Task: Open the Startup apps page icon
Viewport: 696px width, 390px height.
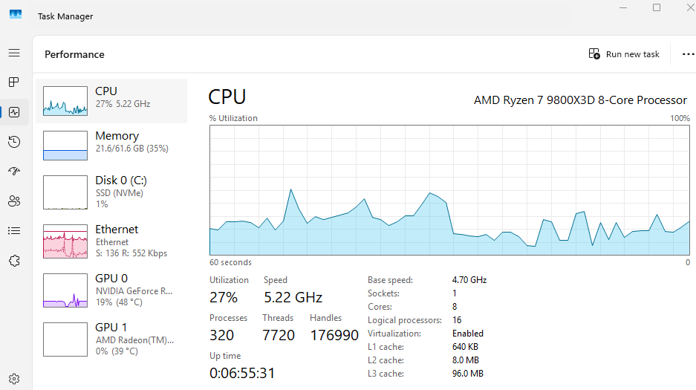Action: pyautogui.click(x=14, y=172)
